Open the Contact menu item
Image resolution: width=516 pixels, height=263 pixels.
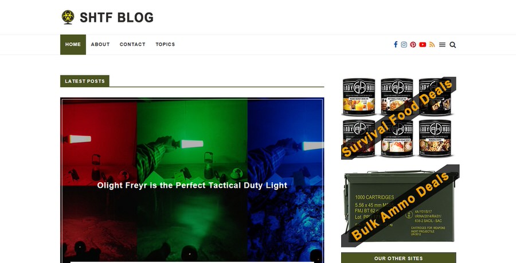[132, 44]
